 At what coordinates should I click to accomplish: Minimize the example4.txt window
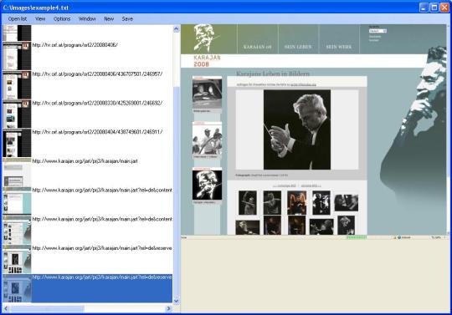[424, 8]
